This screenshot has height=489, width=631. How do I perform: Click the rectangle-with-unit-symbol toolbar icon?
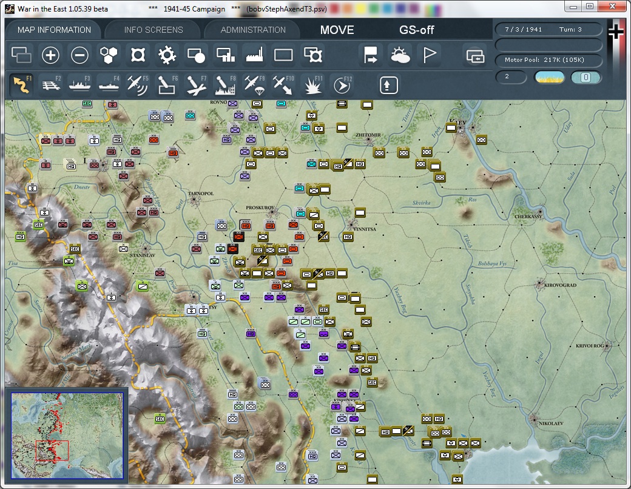tap(312, 55)
